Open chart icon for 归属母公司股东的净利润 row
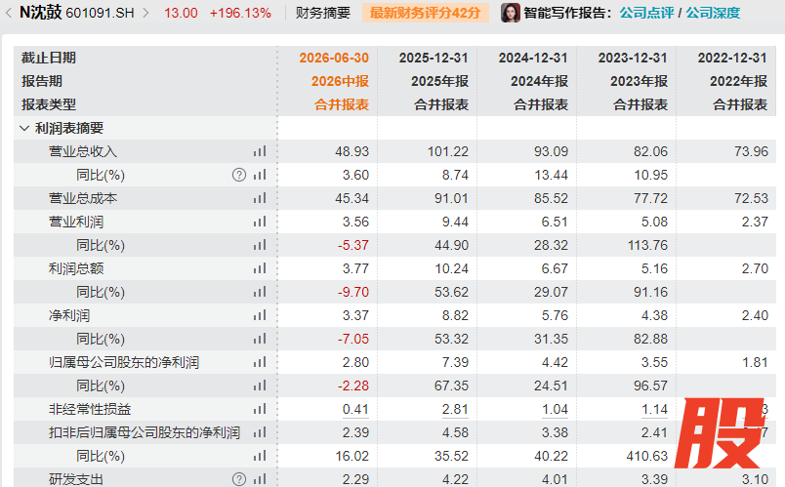 [260, 362]
